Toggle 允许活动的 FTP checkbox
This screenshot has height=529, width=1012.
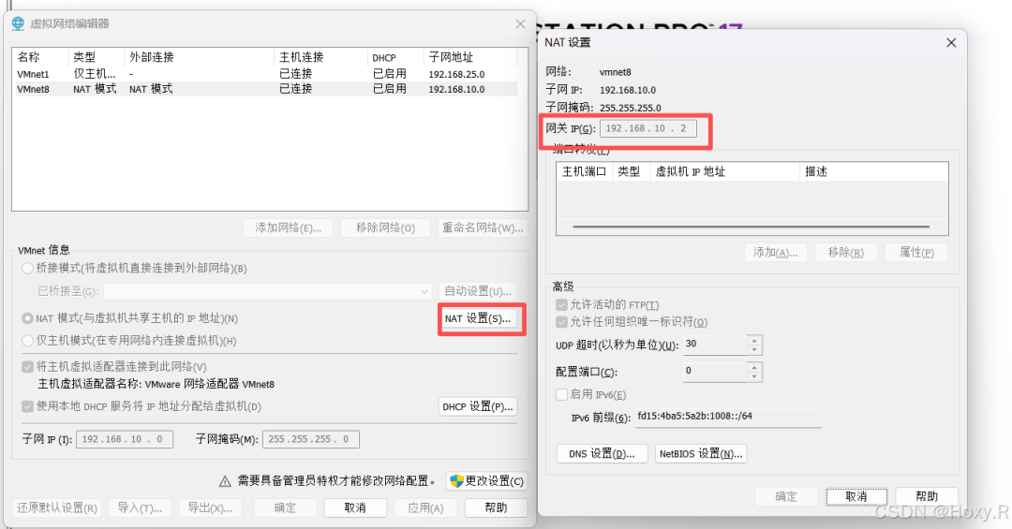561,304
